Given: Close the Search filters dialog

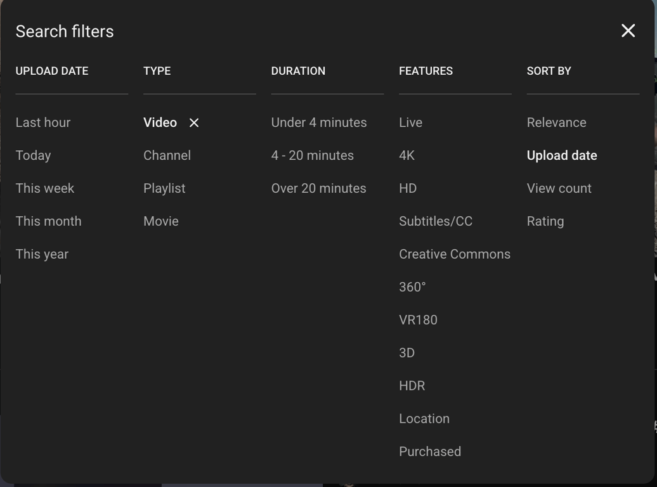Looking at the screenshot, I should point(628,30).
